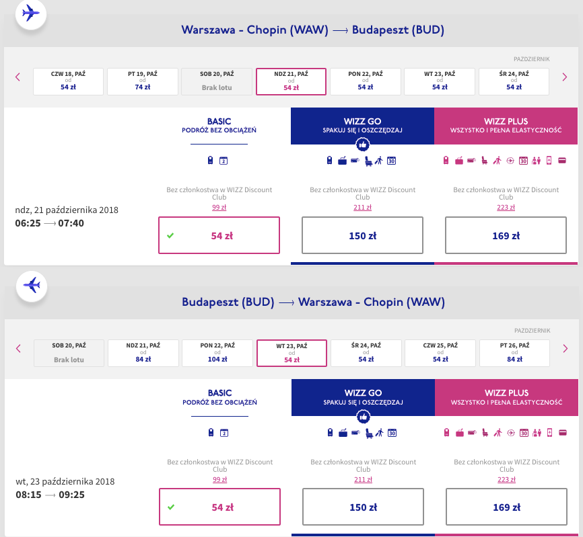Click the thumbs-up icon under outbound WIZZ GO
This screenshot has width=583, height=537.
362,144
